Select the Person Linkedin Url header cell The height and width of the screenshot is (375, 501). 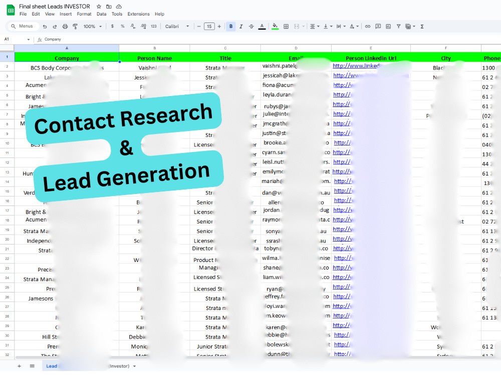click(371, 58)
